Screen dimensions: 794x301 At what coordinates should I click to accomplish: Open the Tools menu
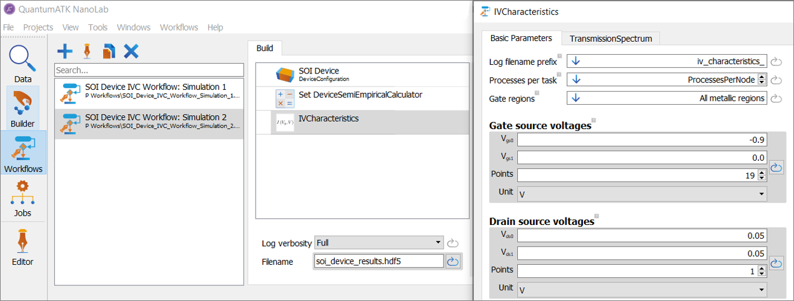pos(97,27)
